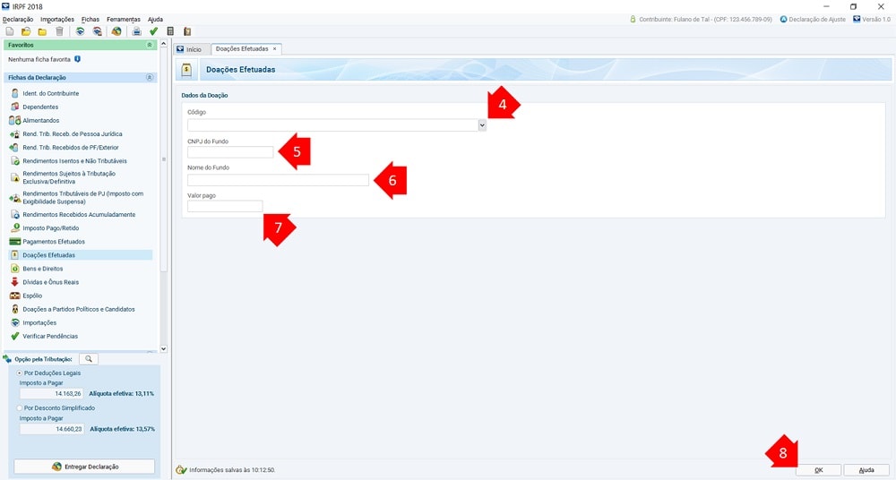Click the green checkmark verify icon in toolbar
The width and height of the screenshot is (896, 480).
coord(153,31)
